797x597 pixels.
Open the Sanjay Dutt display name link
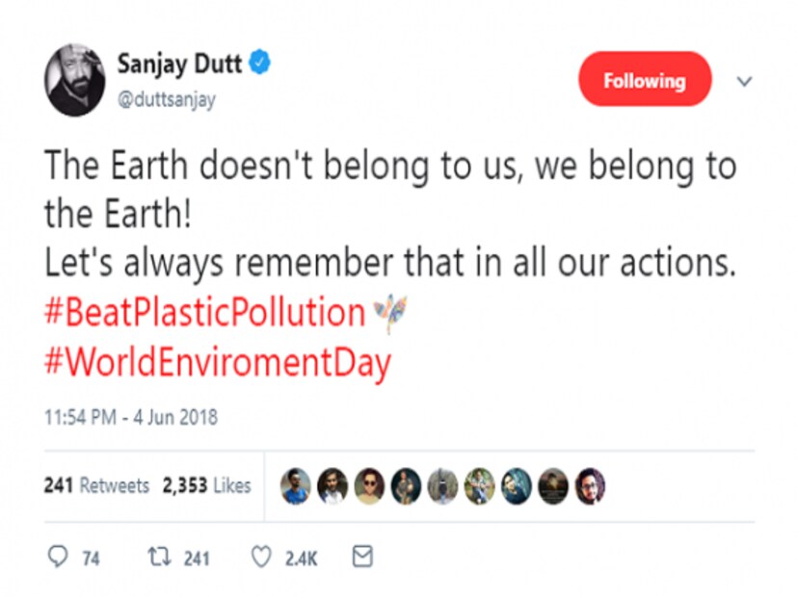tap(180, 65)
